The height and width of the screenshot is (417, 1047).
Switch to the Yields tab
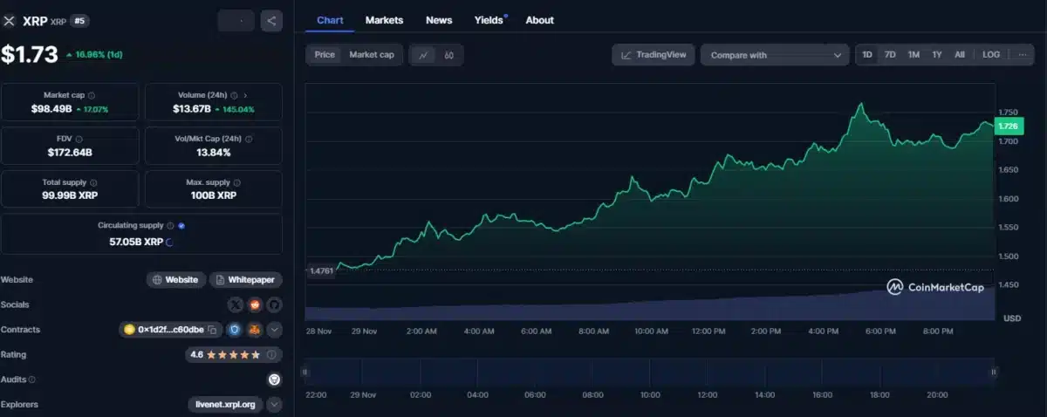489,20
